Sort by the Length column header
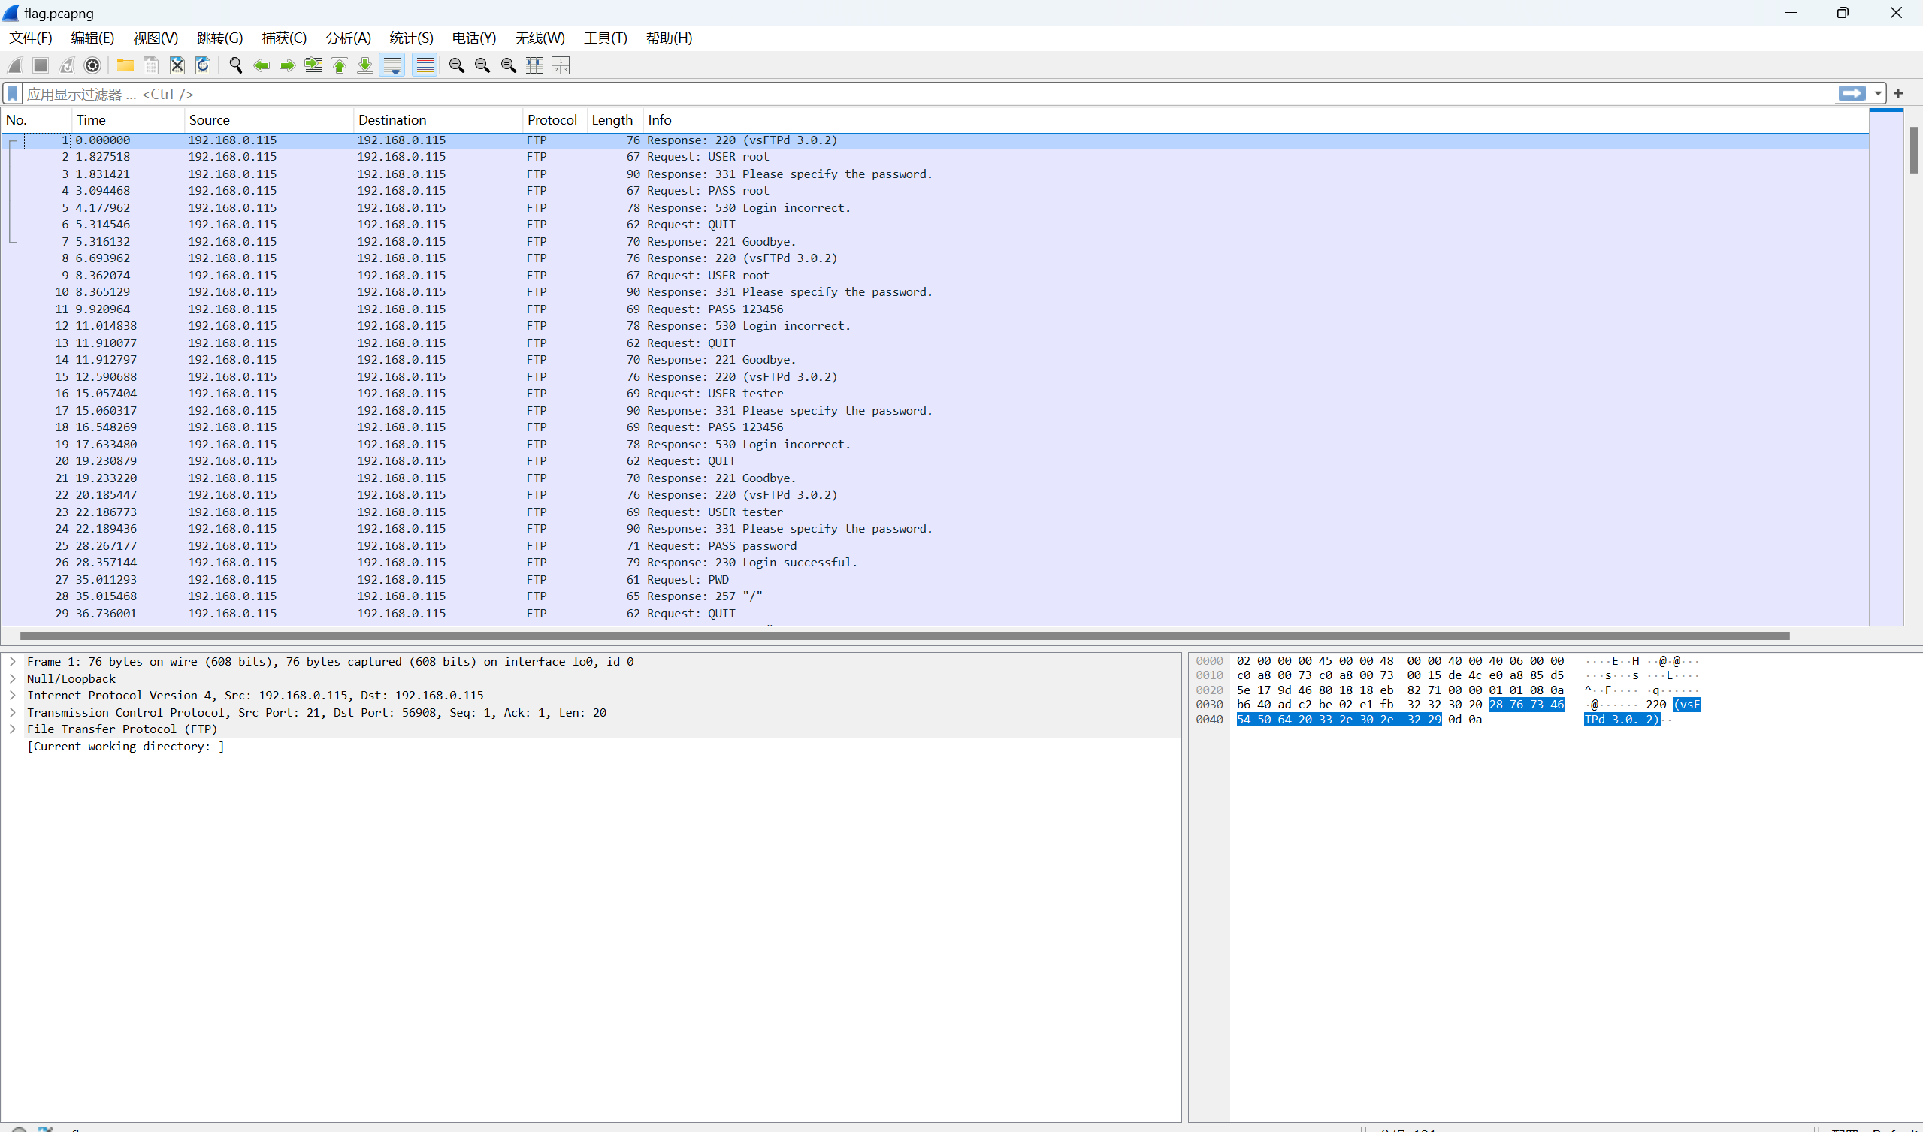Screen dimensions: 1923x1132 tap(615, 119)
